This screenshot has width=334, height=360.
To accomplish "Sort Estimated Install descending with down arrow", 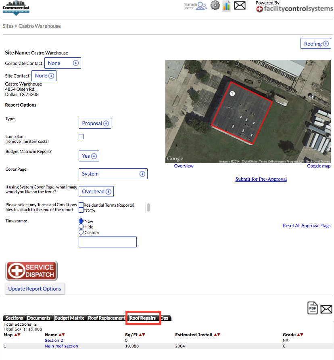I will 219,335.
